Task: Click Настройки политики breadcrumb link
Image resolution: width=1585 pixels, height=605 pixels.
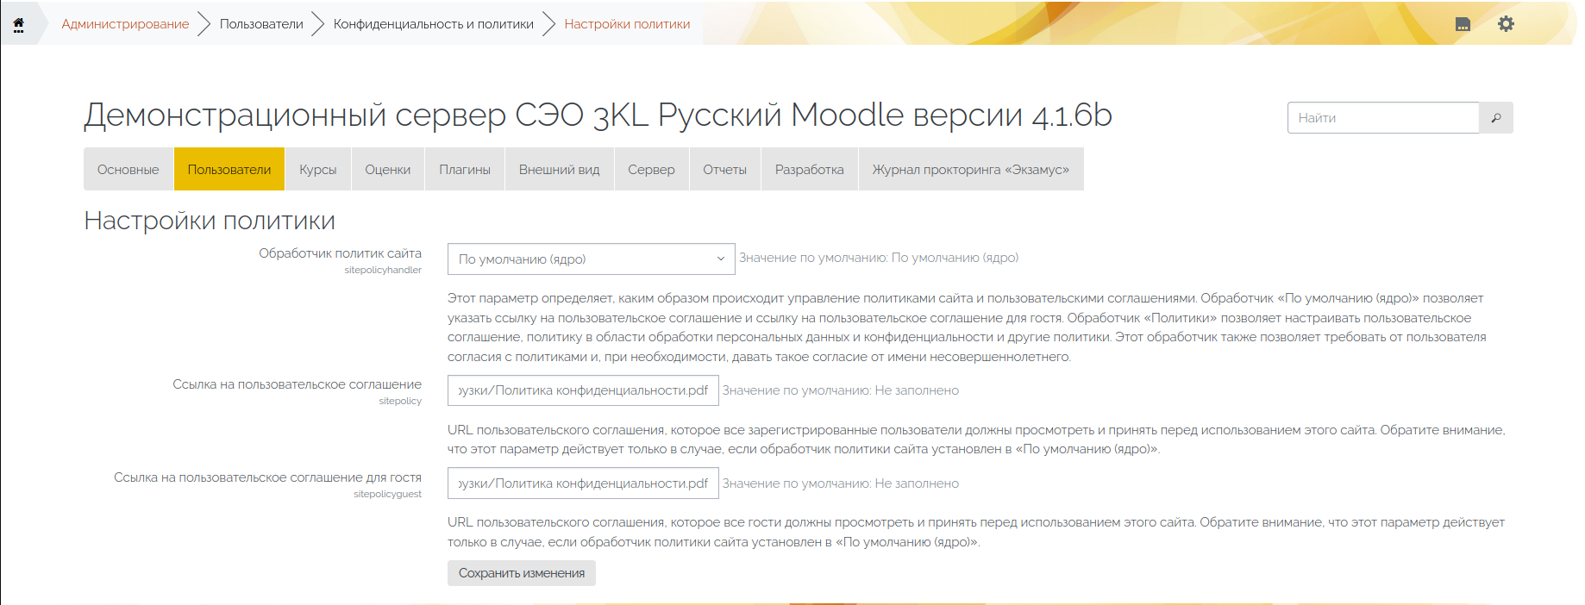Action: (x=627, y=24)
